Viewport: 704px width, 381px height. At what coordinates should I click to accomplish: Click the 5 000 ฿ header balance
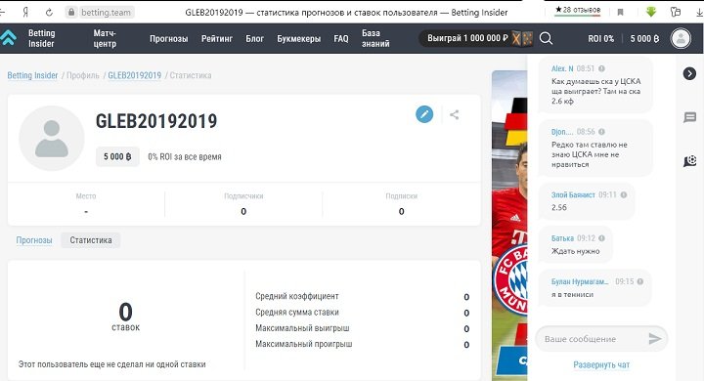[644, 39]
